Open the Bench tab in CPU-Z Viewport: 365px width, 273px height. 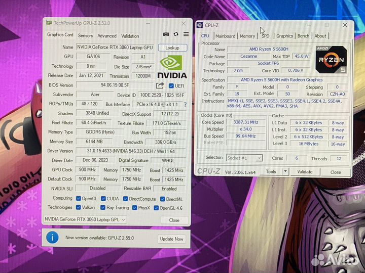click(303, 36)
